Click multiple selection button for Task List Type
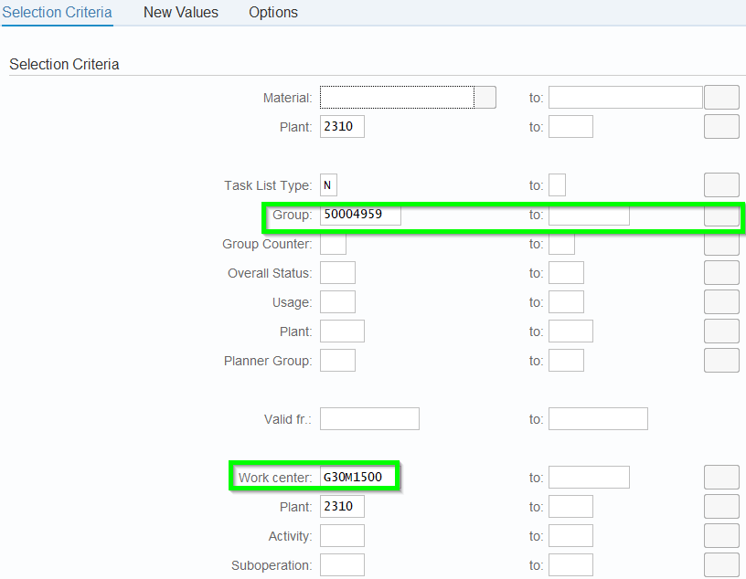The width and height of the screenshot is (746, 579). (x=721, y=185)
